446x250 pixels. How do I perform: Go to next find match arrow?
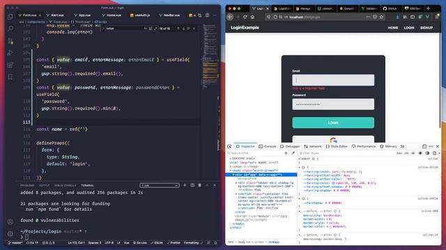[x=183, y=28]
